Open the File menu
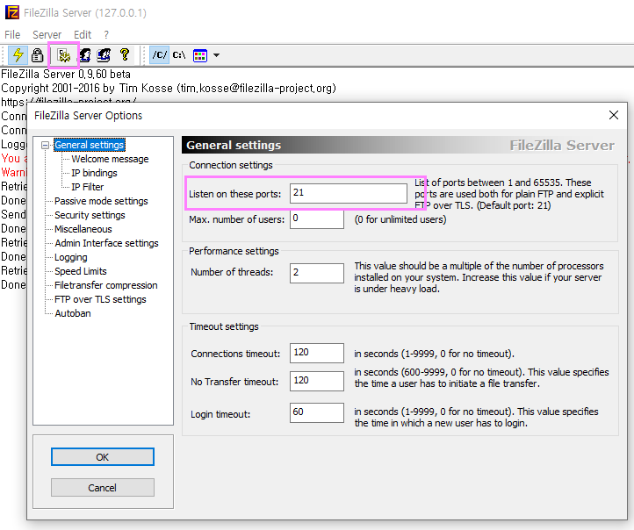The height and width of the screenshot is (530, 634). pos(12,35)
